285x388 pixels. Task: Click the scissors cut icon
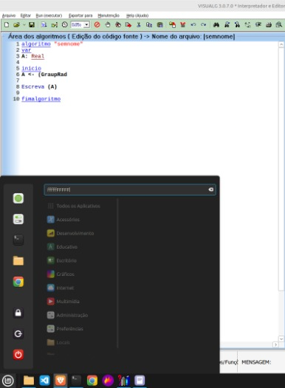pyautogui.click(x=139, y=25)
